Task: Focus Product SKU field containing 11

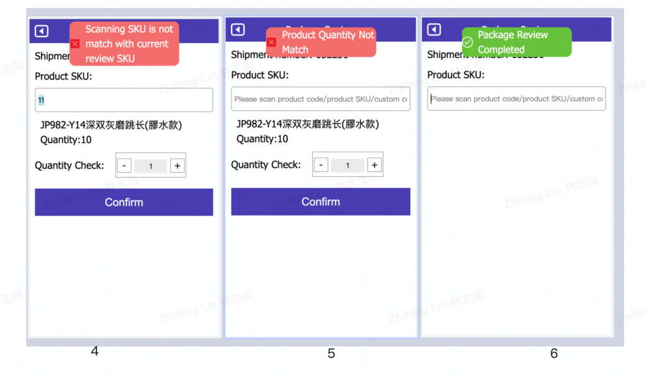Action: pos(124,100)
